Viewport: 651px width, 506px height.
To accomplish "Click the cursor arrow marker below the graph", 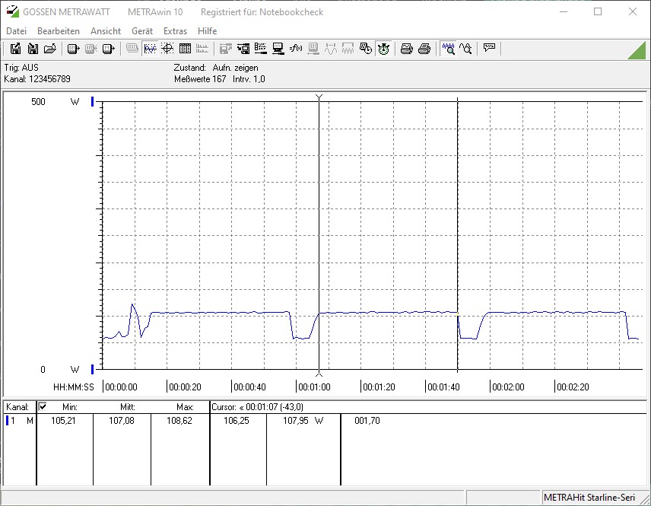I will (319, 374).
